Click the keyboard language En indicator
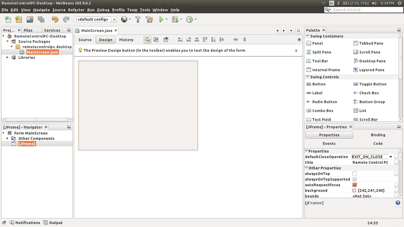 (x=332, y=3)
